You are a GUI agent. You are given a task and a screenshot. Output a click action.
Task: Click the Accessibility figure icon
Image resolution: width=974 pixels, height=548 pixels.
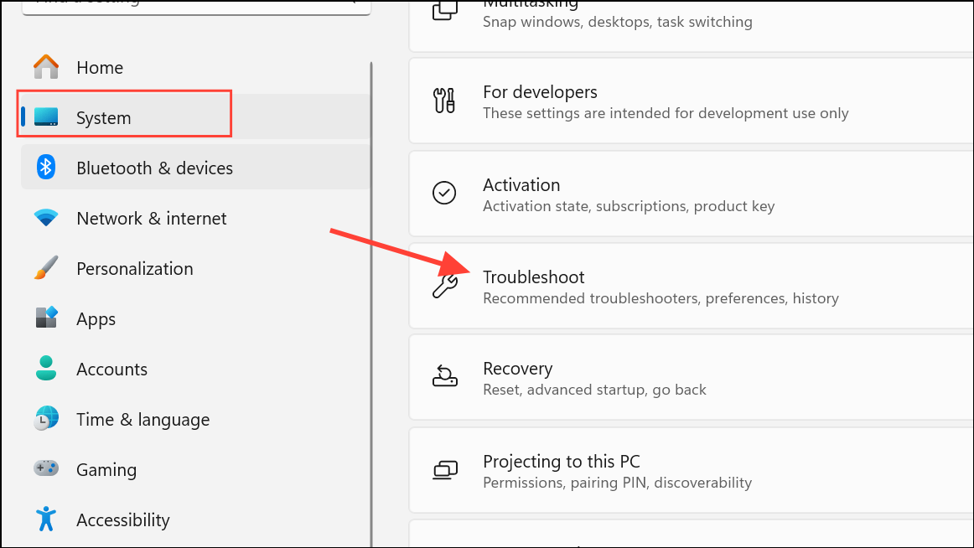pos(46,520)
